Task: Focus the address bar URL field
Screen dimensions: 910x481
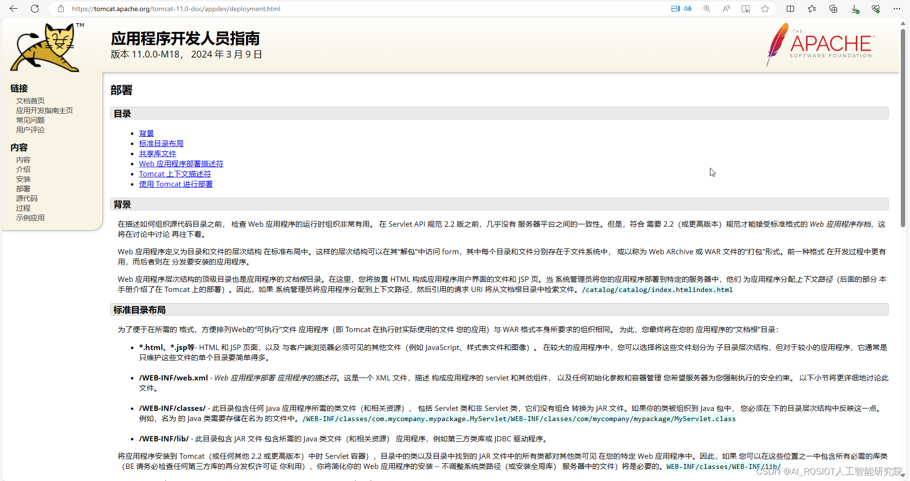Action: click(367, 9)
